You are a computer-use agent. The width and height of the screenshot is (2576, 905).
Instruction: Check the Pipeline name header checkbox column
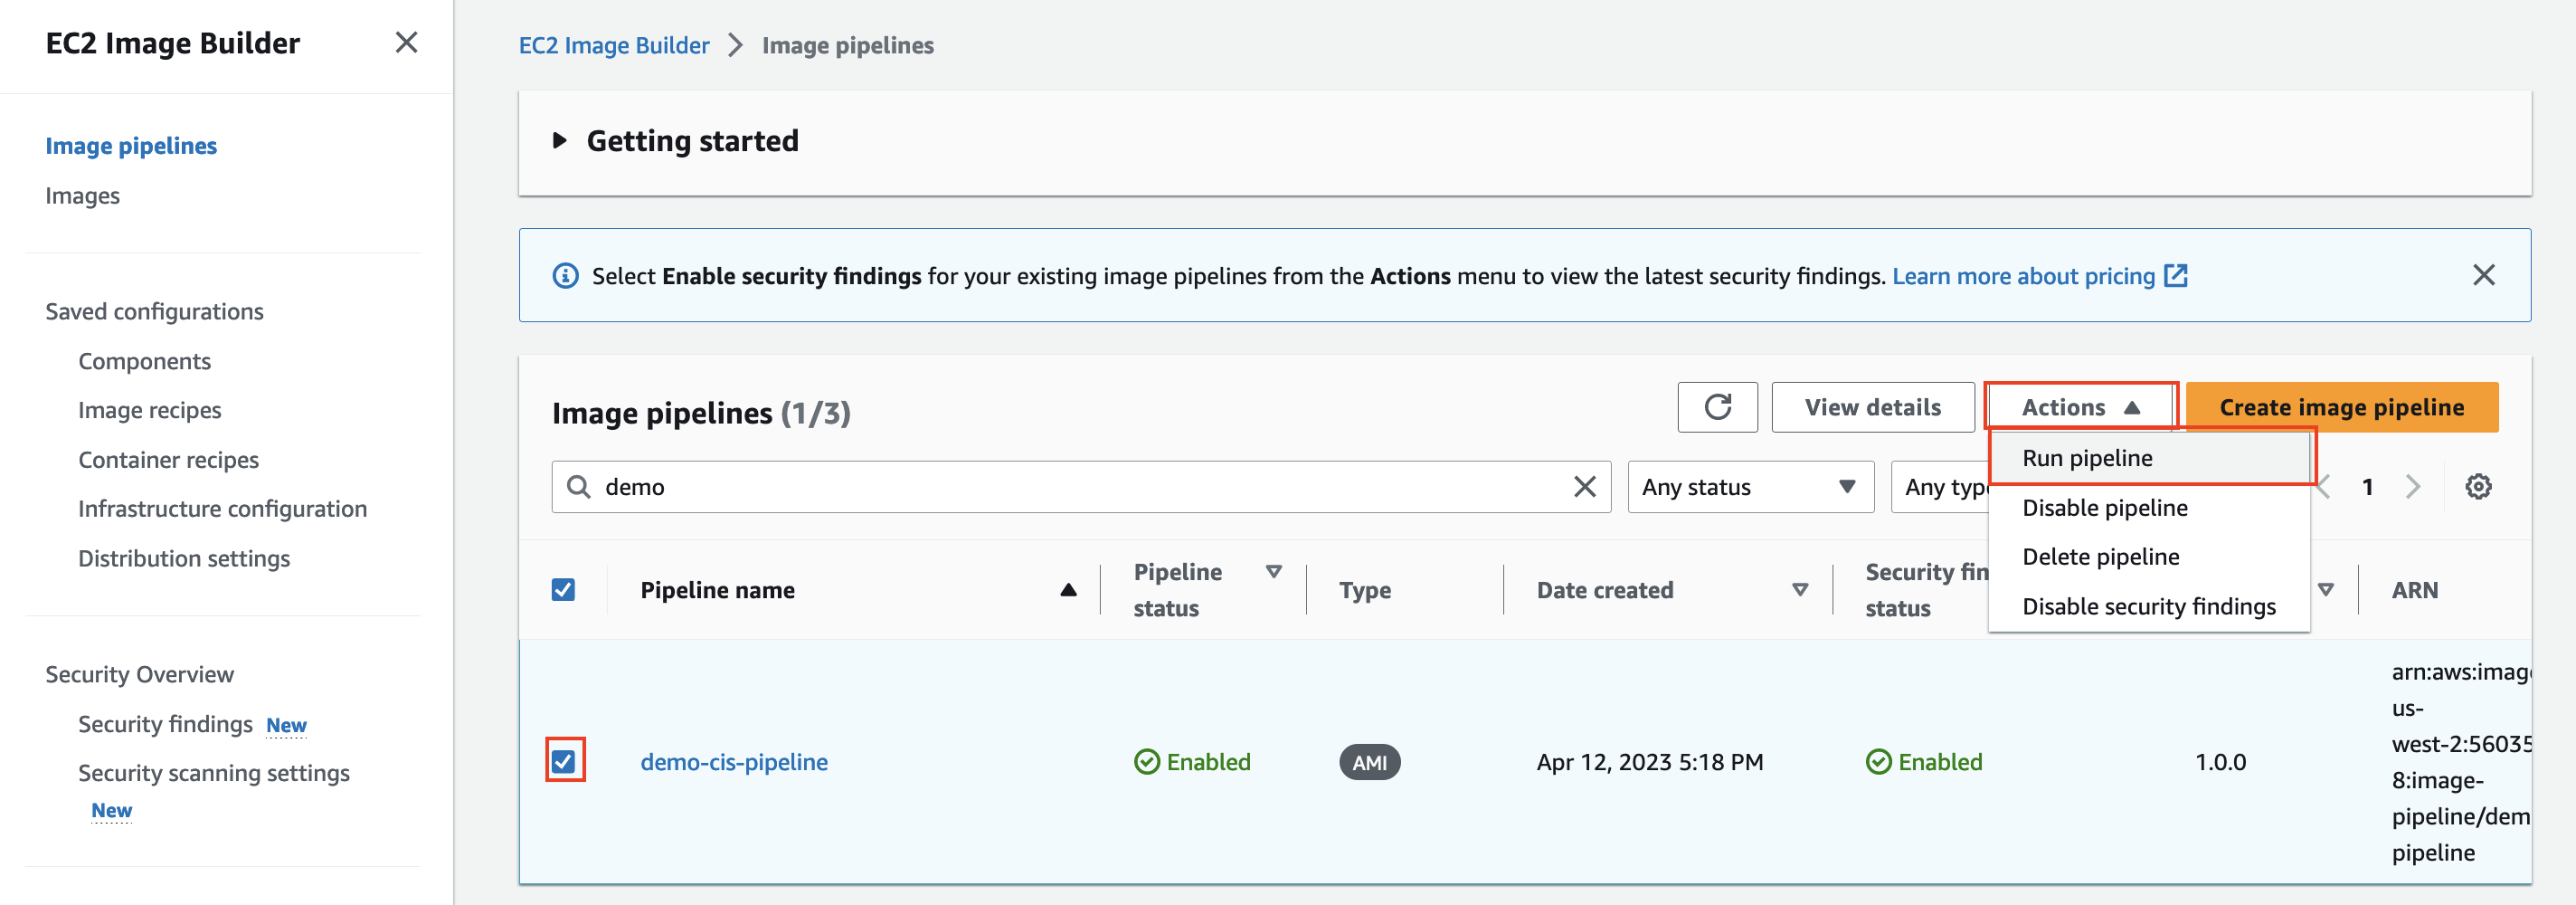(563, 590)
